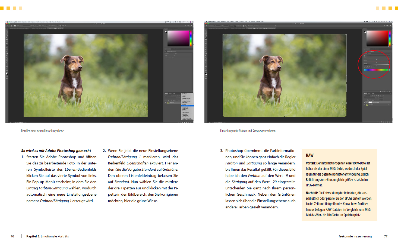Viewport: 398px width, 248px height.
Task: Open the Filter menu in left Photoshop window
Action: coord(47,22)
